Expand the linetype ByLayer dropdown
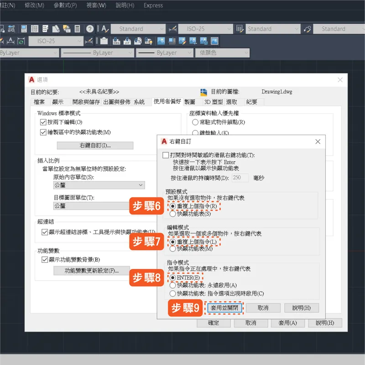The image size is (365, 365). click(x=130, y=53)
